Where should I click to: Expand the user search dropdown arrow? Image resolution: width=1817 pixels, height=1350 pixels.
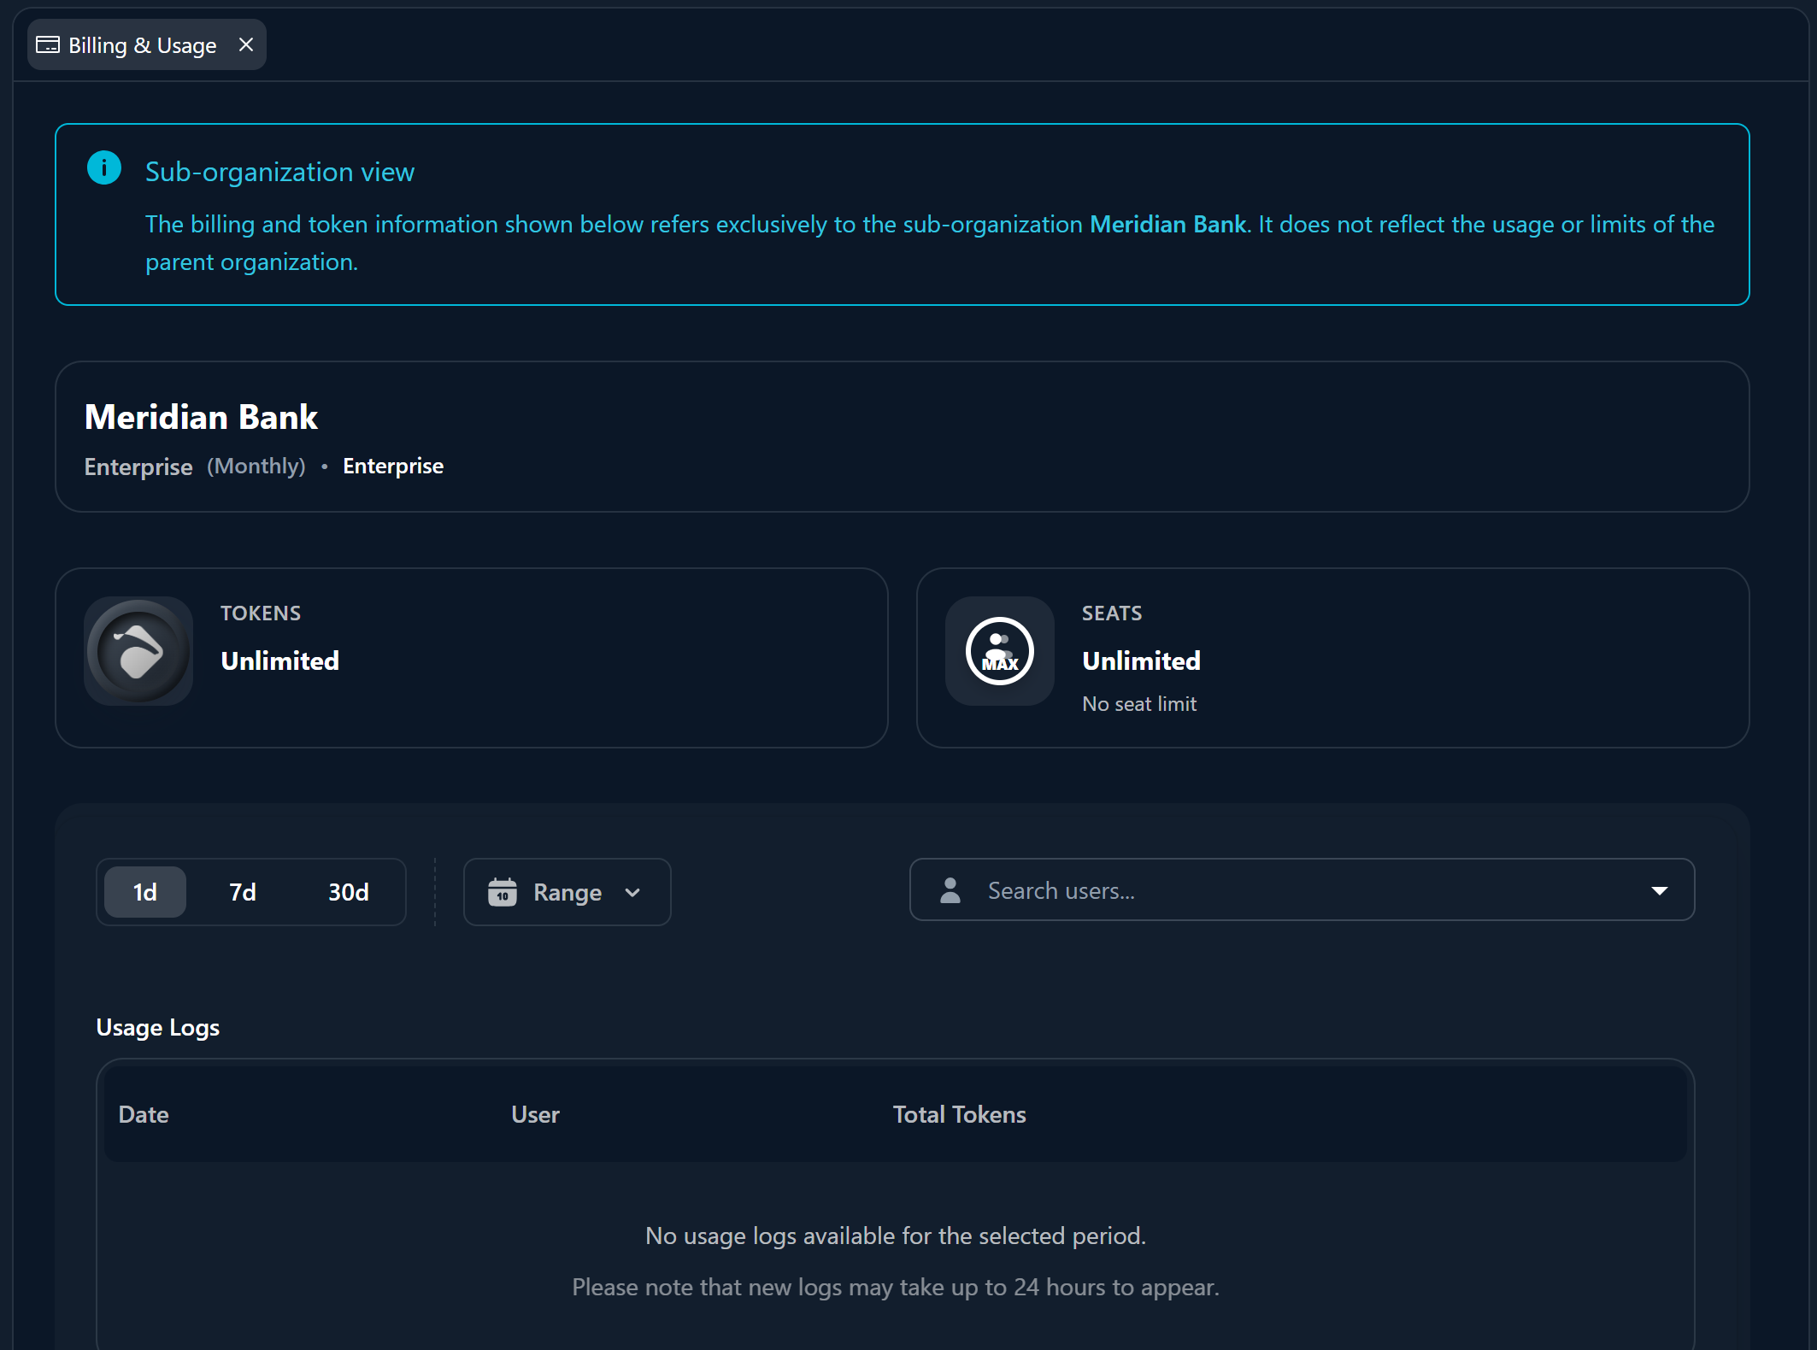(x=1660, y=890)
